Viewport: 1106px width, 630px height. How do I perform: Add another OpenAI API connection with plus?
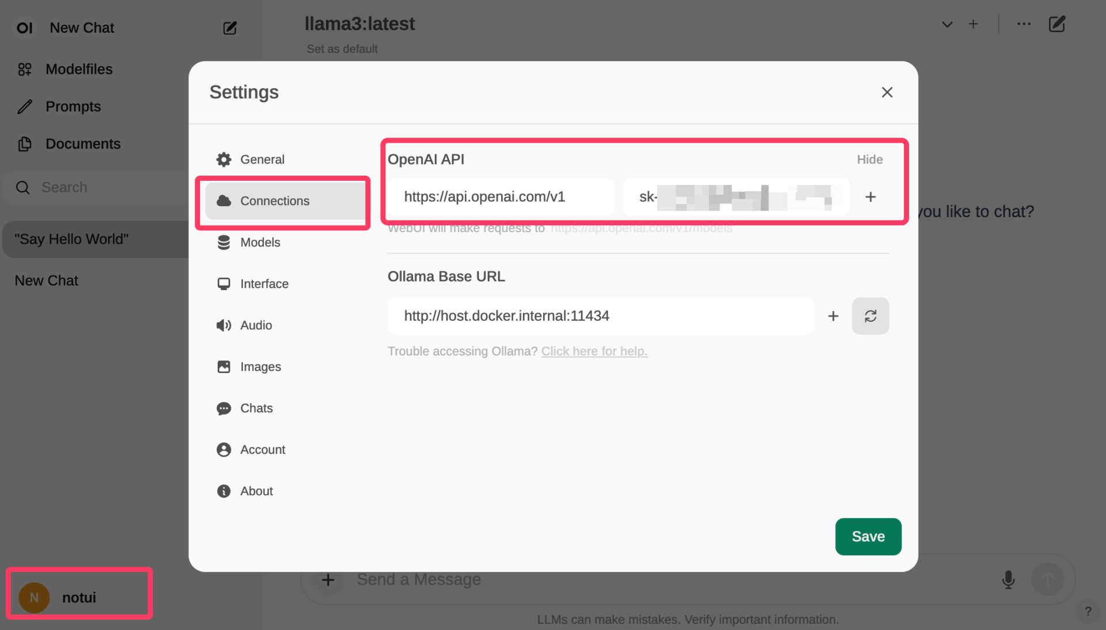870,197
